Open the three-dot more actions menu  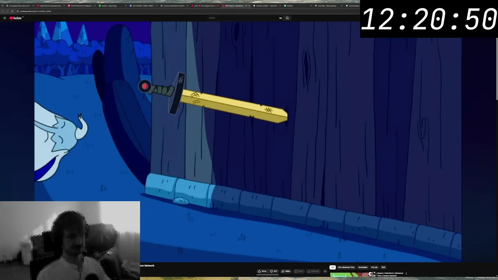point(325,271)
